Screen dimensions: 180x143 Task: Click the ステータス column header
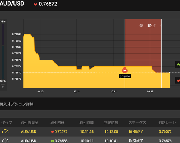tap(137, 122)
